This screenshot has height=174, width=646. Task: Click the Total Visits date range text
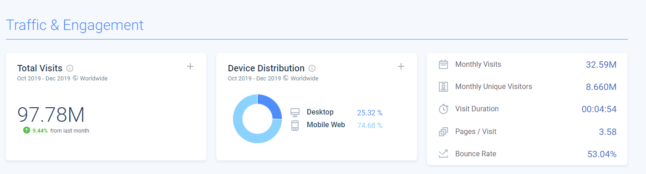point(44,78)
